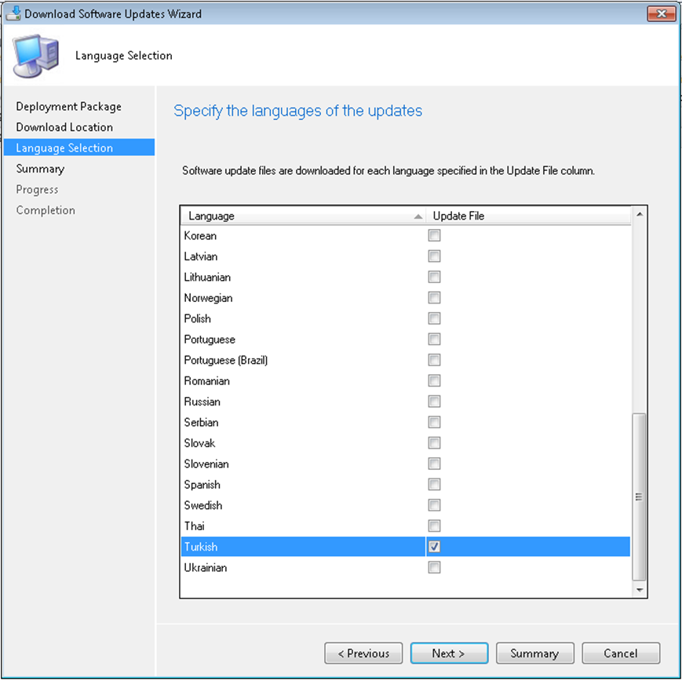Click the vertical scrollbar thumb
The height and width of the screenshot is (680, 682).
(639, 496)
